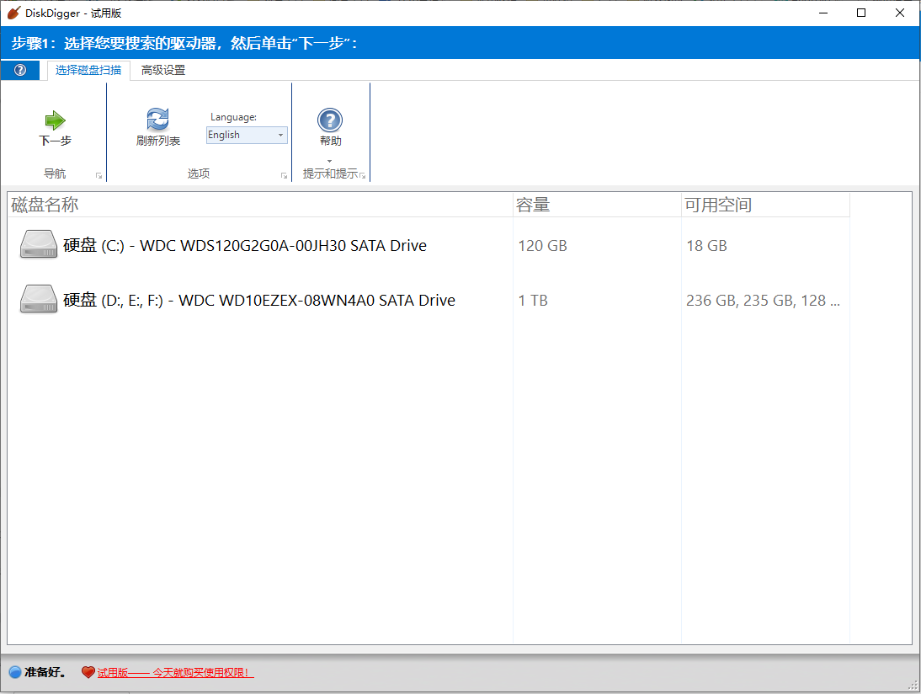
Task: Switch to the 高级设置 tab
Action: tap(162, 70)
